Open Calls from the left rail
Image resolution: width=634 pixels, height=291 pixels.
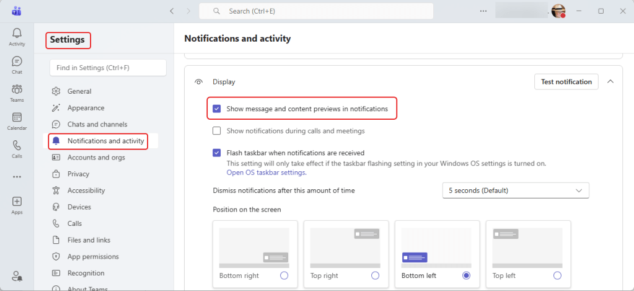(17, 148)
